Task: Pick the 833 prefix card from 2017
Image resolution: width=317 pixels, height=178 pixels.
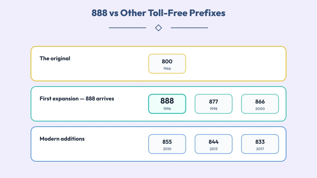Action: click(x=260, y=144)
